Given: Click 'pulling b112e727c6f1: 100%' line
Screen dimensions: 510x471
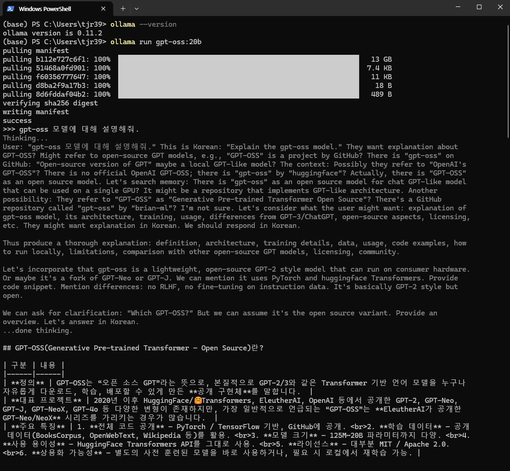Looking at the screenshot, I should point(57,59).
